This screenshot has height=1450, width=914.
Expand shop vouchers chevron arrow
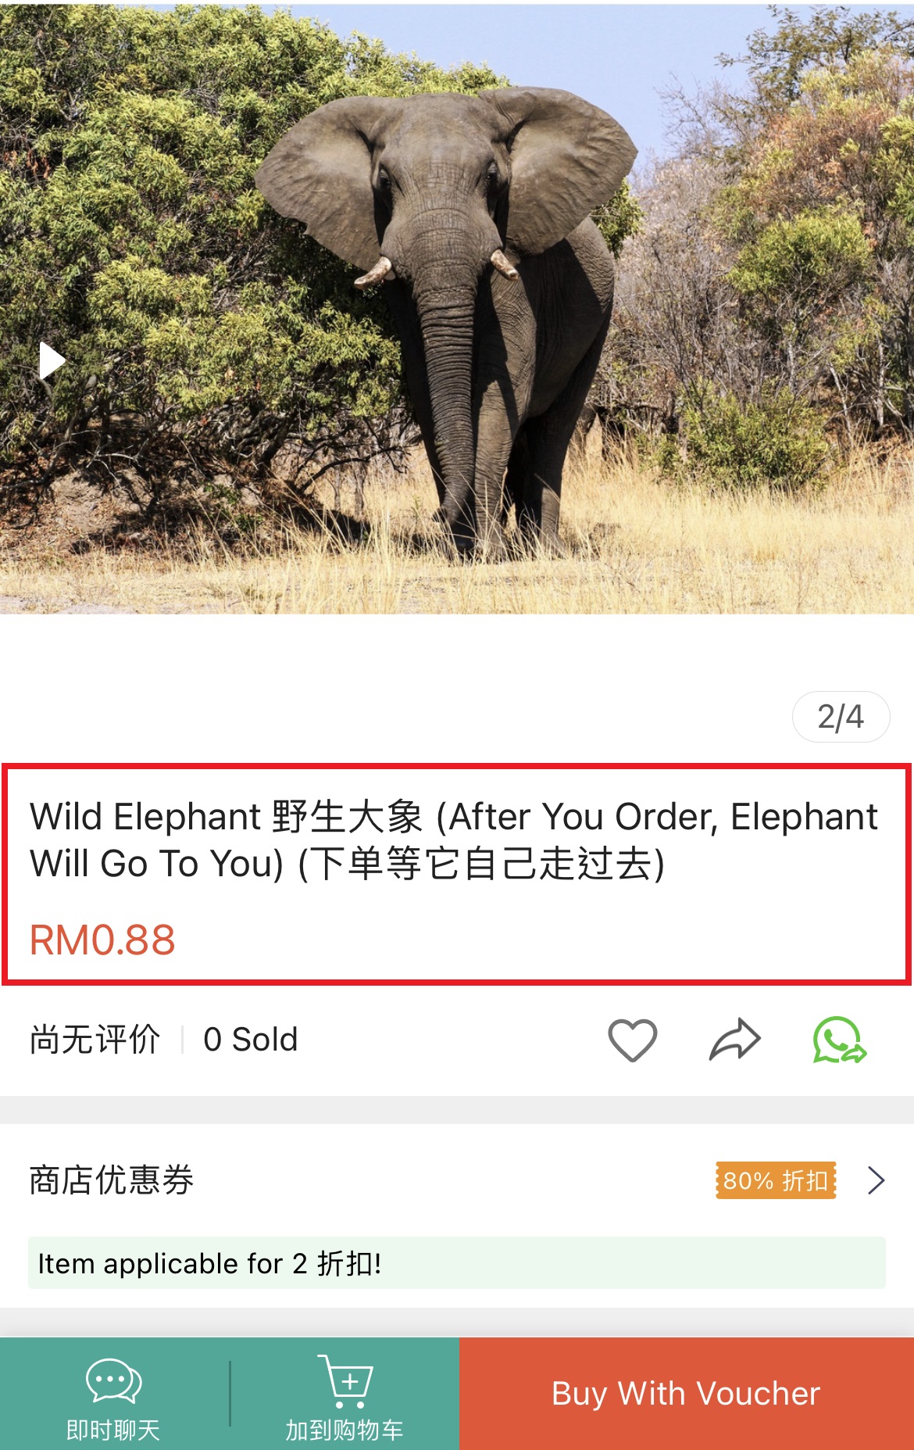point(877,1180)
